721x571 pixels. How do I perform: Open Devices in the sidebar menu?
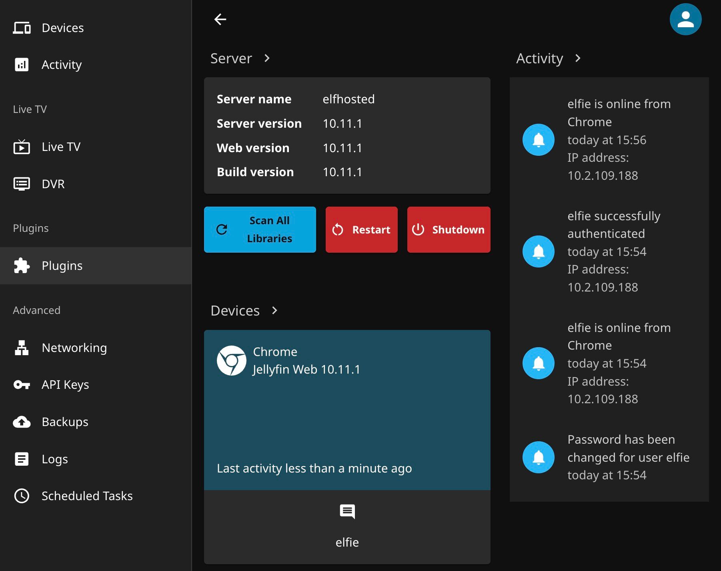click(x=96, y=28)
